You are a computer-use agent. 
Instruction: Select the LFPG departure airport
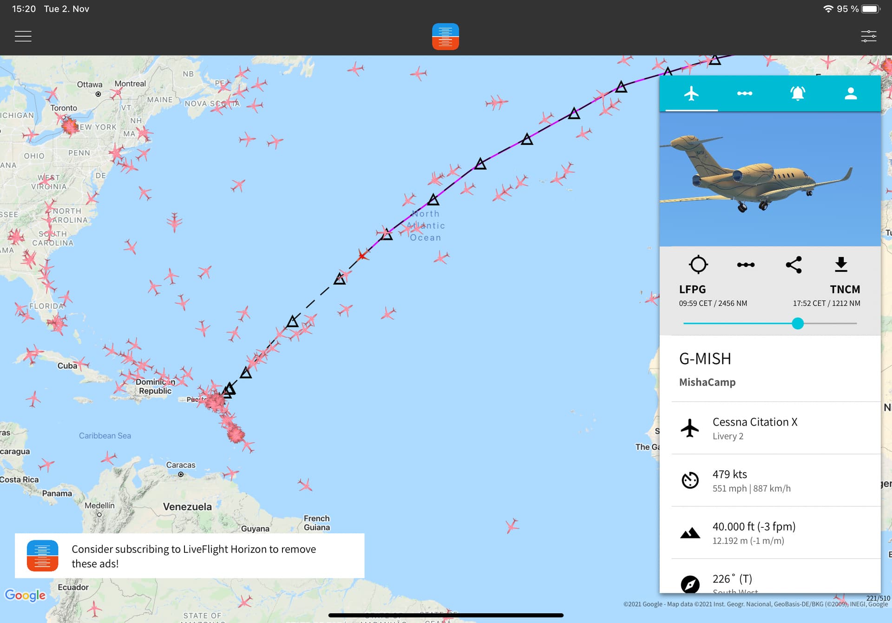point(692,289)
